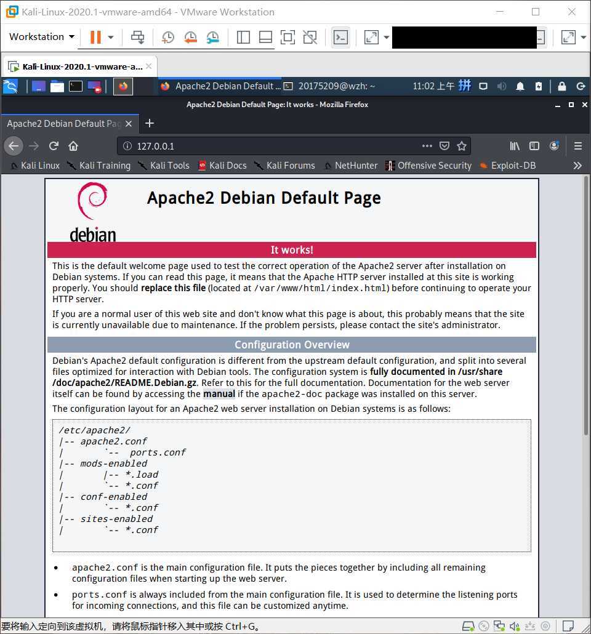591x634 pixels.
Task: Open the display settings tray icon
Action: click(483, 86)
